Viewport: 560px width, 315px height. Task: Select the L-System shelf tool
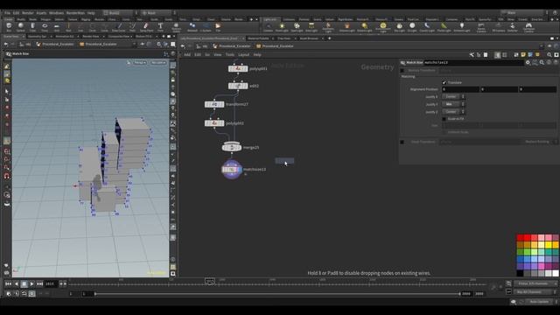(206, 27)
